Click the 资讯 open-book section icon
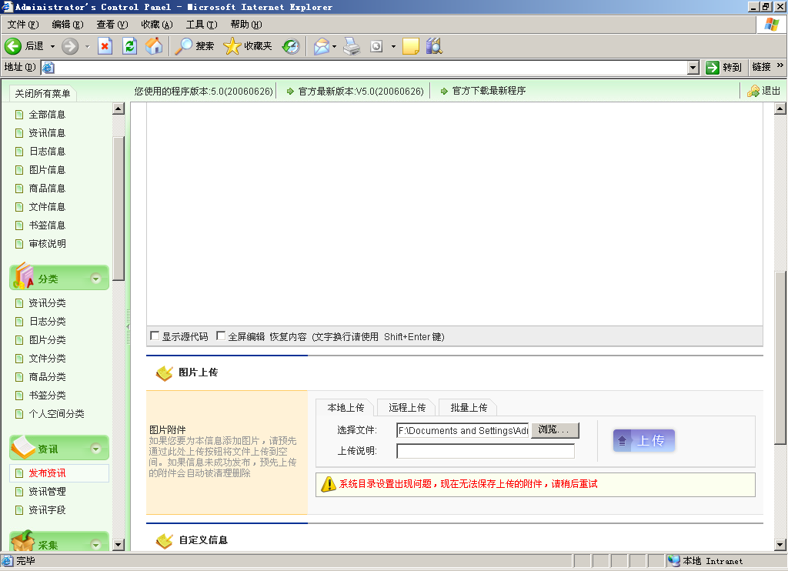The image size is (788, 571). 22,447
